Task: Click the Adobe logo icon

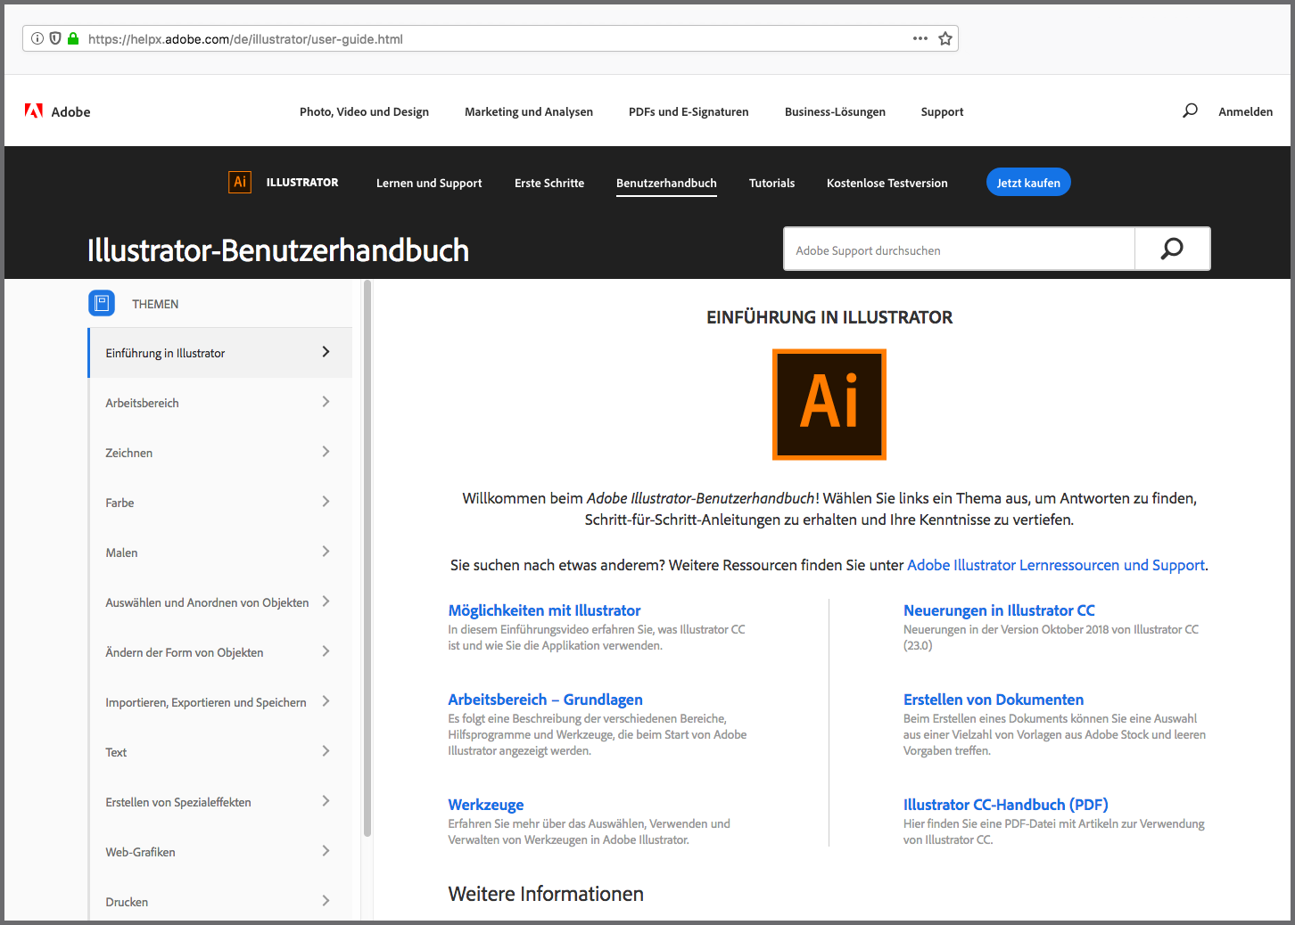Action: tap(34, 111)
